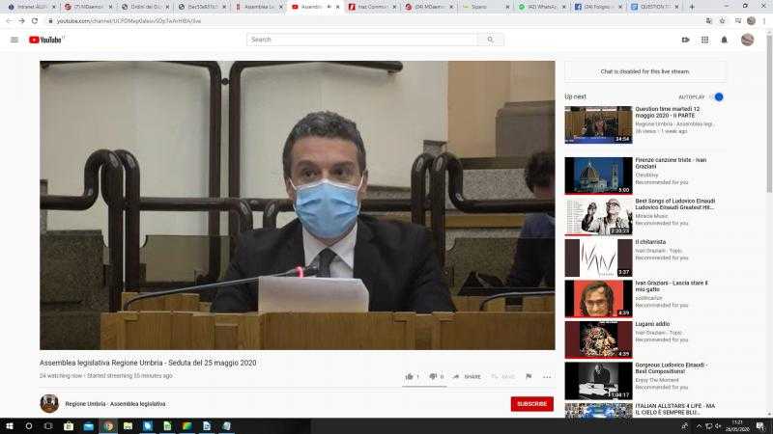Subscribe to Regione Umbria channel

point(532,404)
